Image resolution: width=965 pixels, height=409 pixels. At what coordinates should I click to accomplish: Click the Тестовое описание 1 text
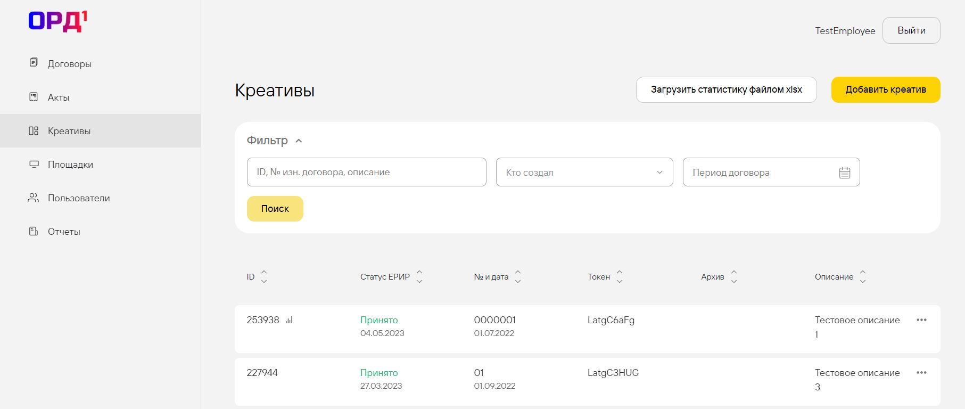pyautogui.click(x=857, y=327)
